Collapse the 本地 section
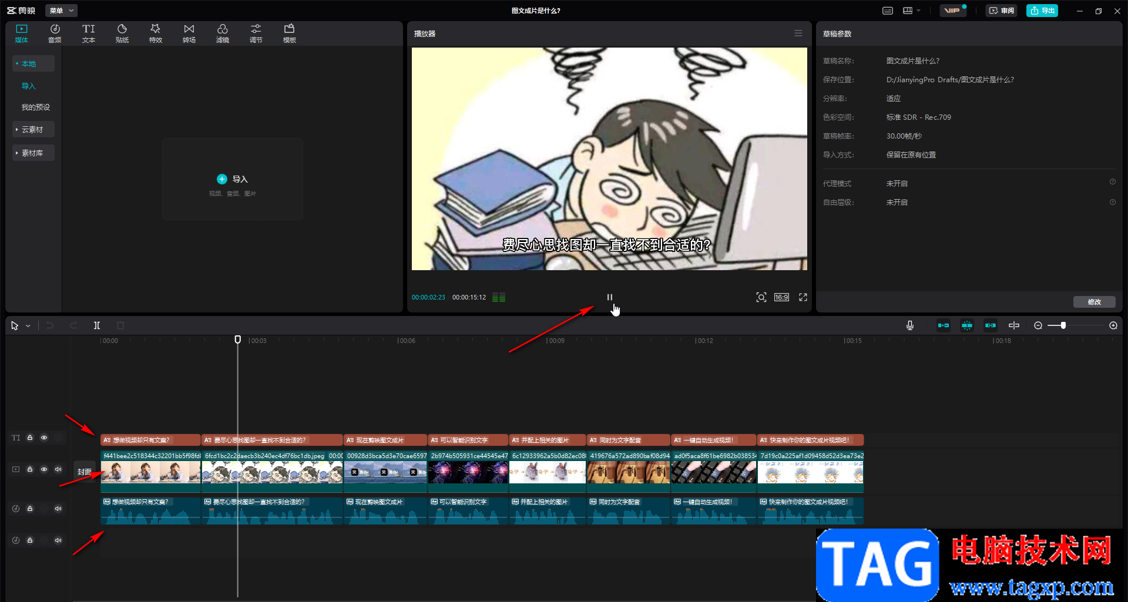The image size is (1128, 602). 33,63
